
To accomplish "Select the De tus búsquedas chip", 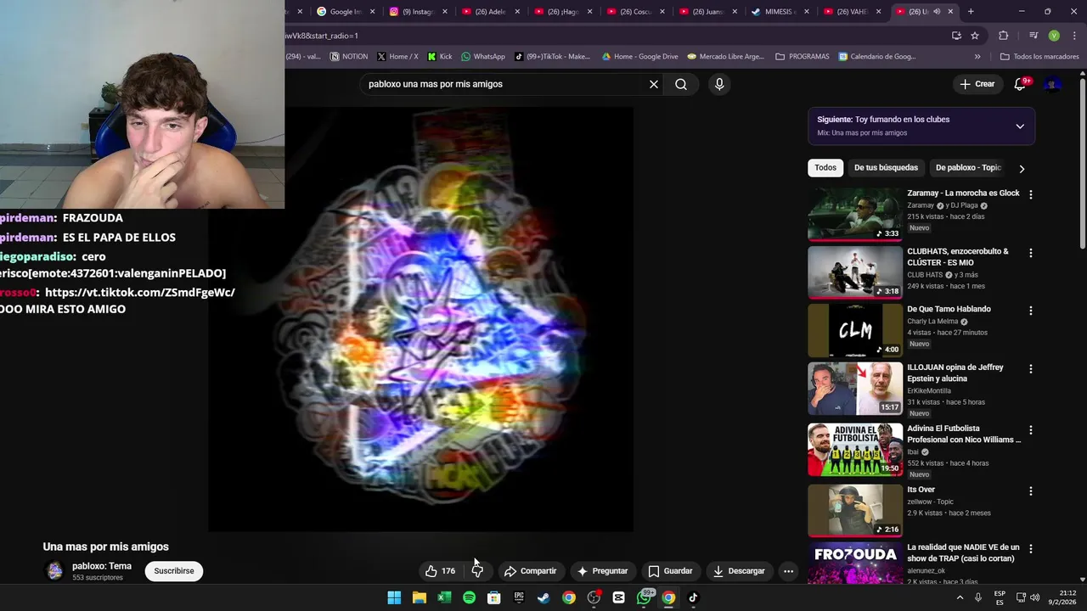I will click(x=886, y=168).
